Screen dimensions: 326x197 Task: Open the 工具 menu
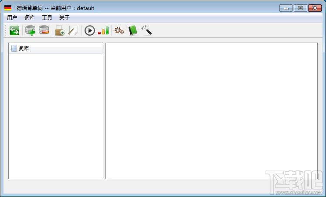pos(47,18)
